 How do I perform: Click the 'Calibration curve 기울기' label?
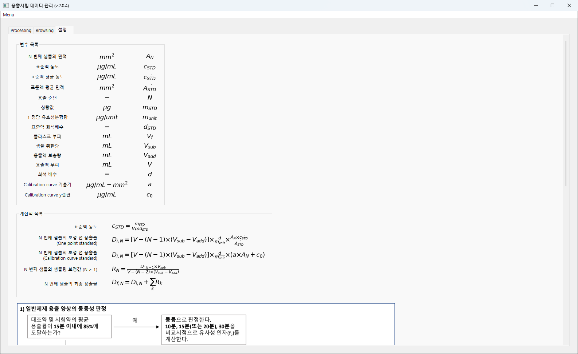[47, 184]
